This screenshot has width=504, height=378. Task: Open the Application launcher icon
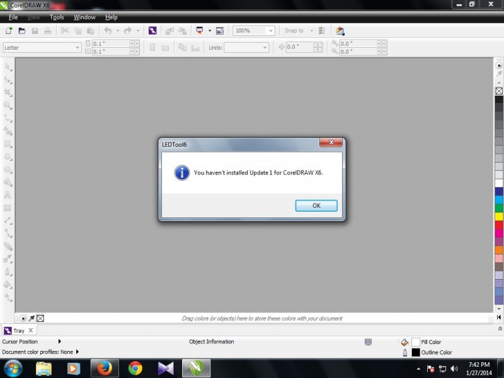(x=200, y=31)
